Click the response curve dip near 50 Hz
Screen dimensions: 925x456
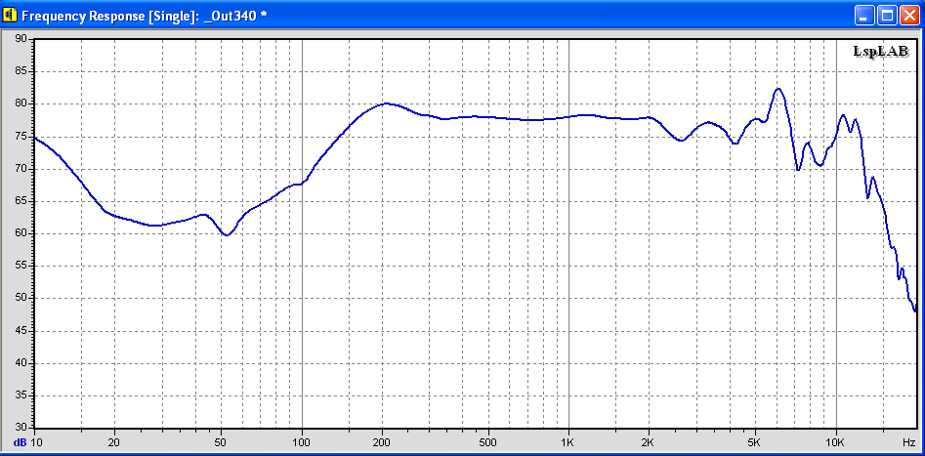click(226, 234)
